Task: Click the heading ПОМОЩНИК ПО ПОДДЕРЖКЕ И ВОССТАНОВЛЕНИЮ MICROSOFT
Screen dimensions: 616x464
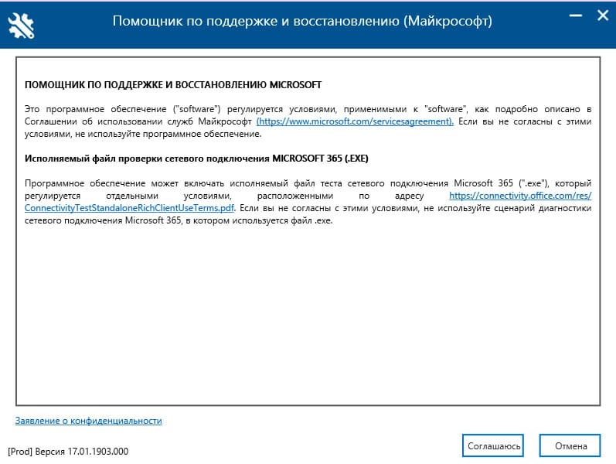Action: (x=173, y=85)
